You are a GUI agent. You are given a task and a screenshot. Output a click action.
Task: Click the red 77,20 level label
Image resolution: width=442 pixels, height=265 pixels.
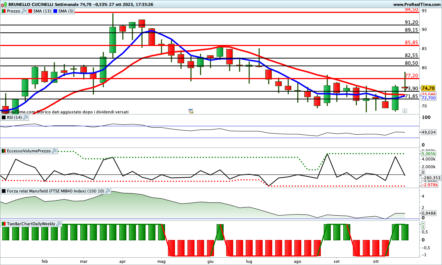(411, 76)
